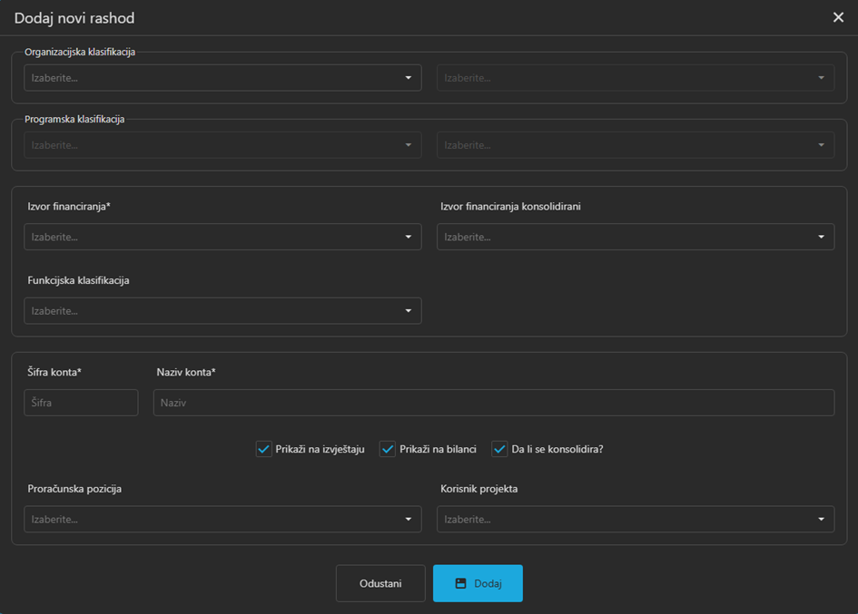Click the Odustani button
This screenshot has width=858, height=614.
tap(380, 583)
